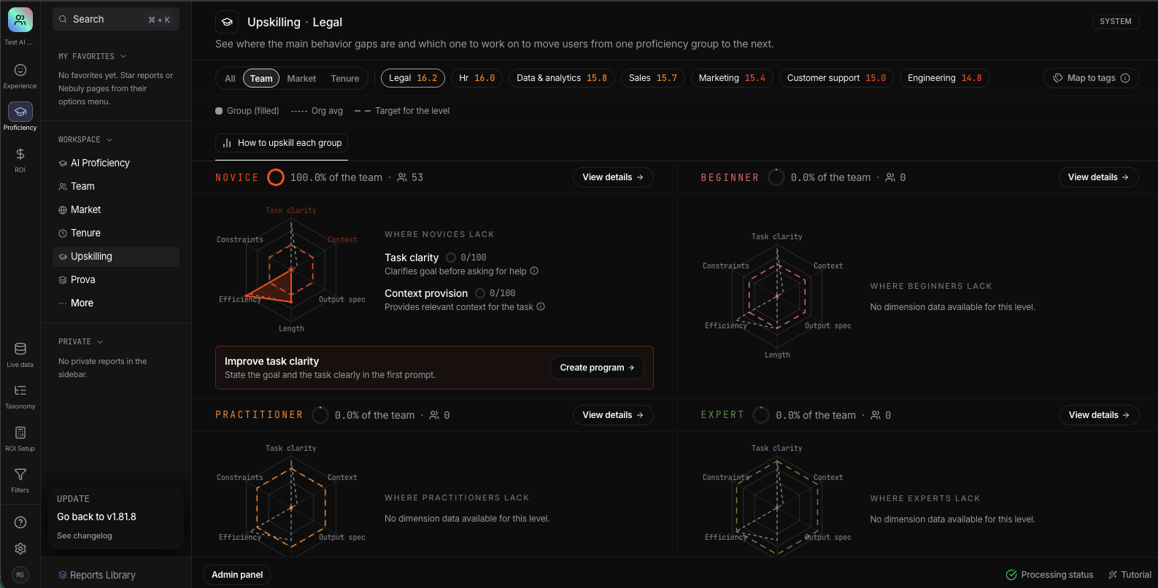Click the Task clarity 0/100 progress ring
1158x588 pixels.
[x=451, y=258]
